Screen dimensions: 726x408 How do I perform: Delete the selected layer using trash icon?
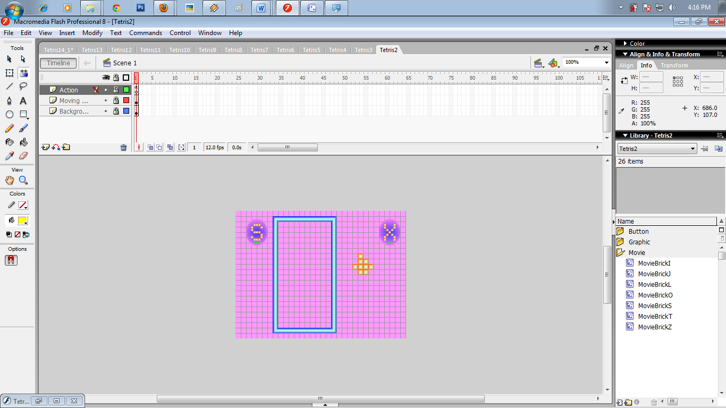point(123,147)
